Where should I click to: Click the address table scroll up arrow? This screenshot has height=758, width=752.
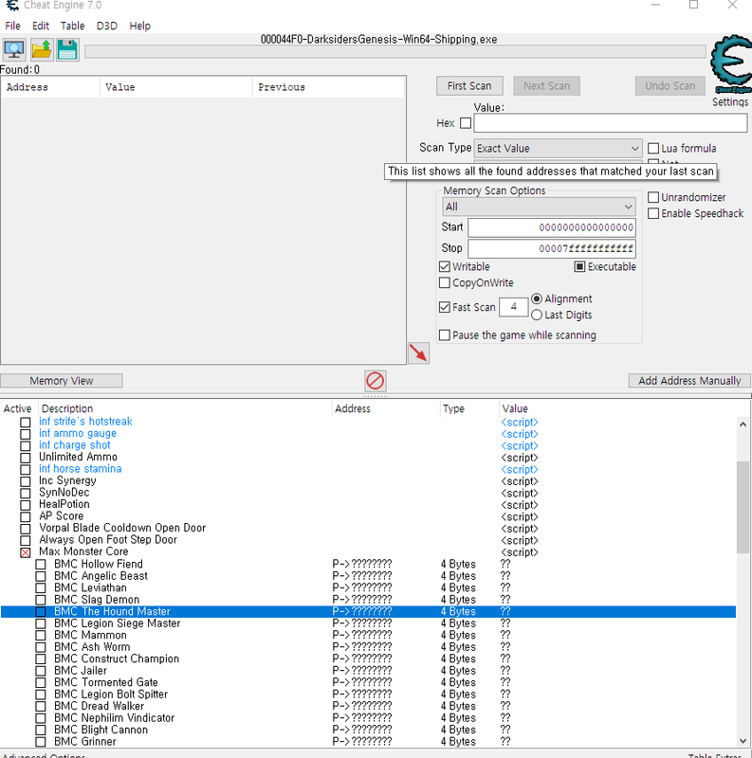[743, 424]
